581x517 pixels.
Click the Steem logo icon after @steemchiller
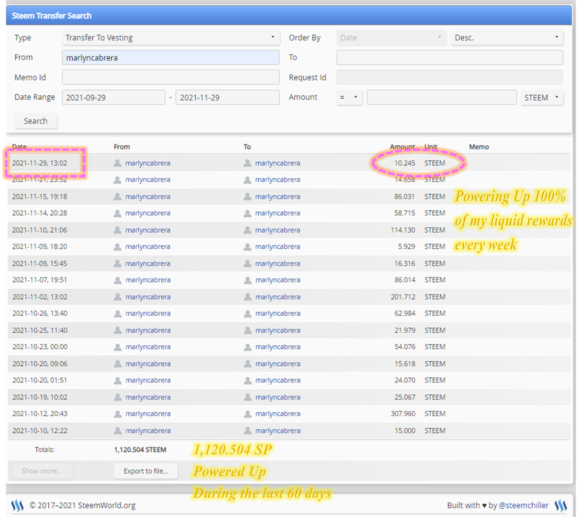[x=561, y=506]
